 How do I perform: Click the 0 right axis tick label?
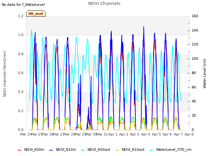tap(193, 130)
